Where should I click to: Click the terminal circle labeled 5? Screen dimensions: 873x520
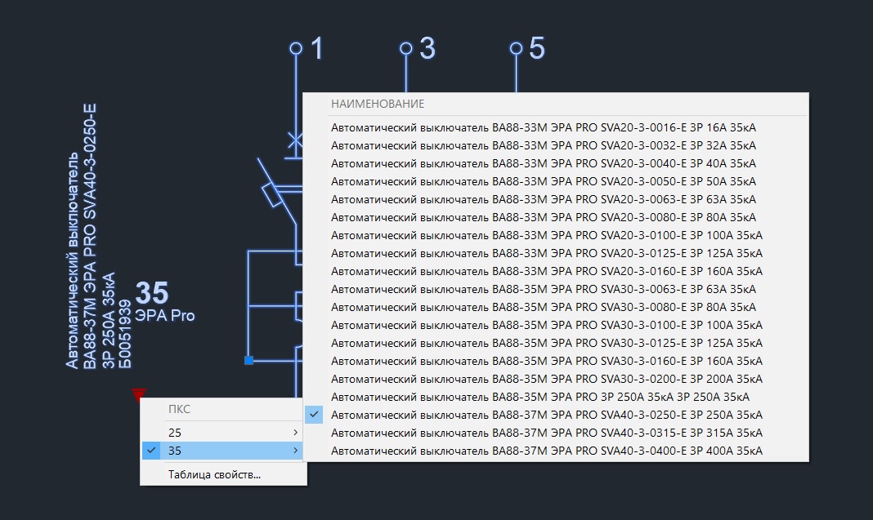coord(516,48)
